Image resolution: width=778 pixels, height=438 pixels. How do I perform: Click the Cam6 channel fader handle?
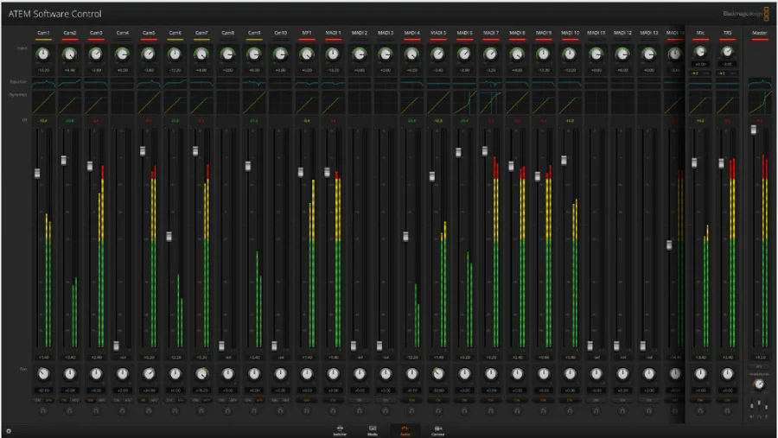coord(169,236)
